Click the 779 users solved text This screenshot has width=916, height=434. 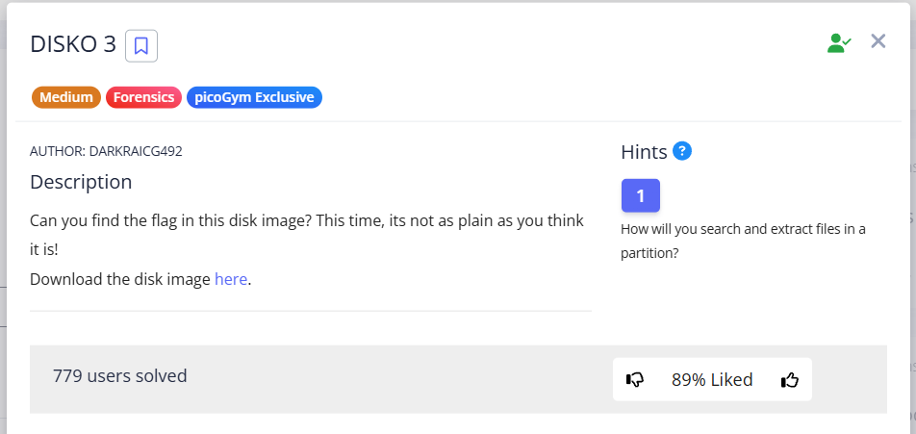point(120,375)
